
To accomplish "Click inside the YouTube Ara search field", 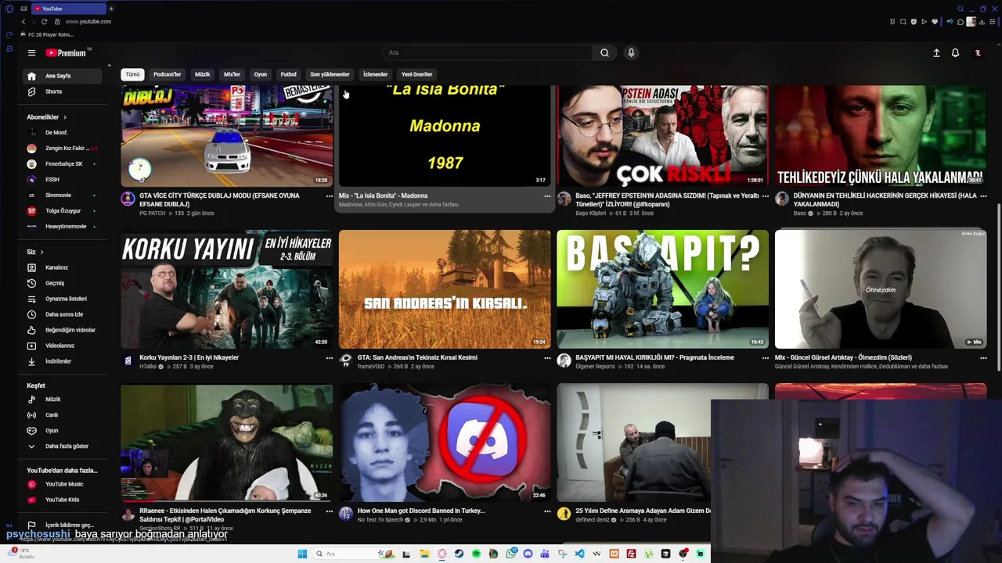I will tap(488, 52).
